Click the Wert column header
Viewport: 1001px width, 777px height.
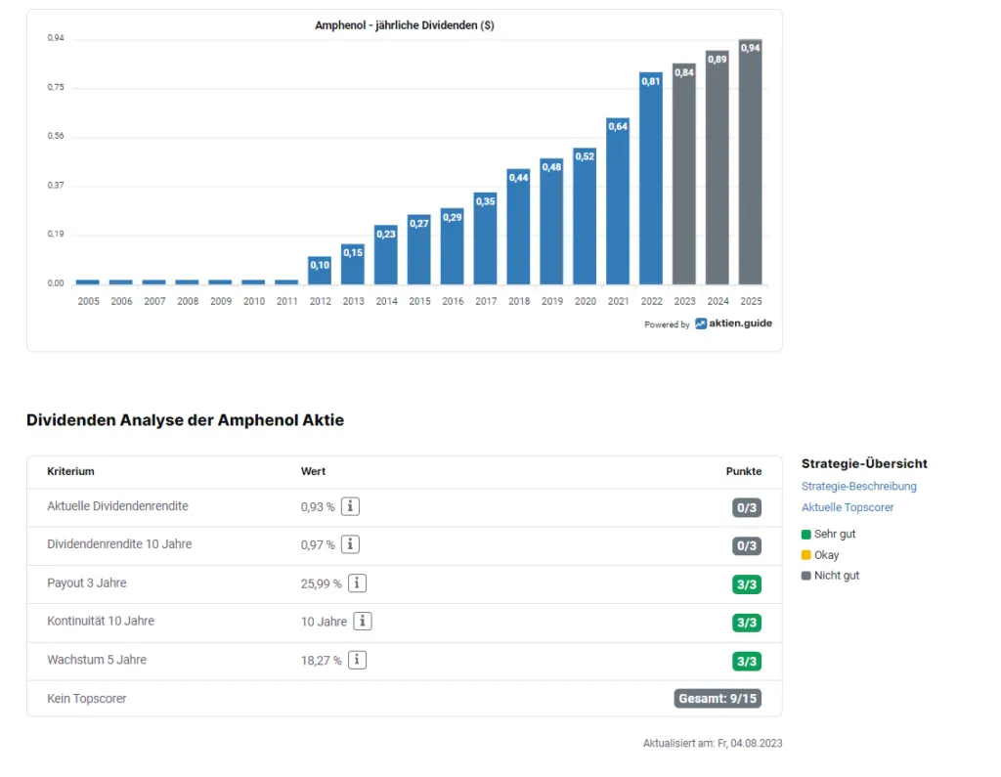313,471
